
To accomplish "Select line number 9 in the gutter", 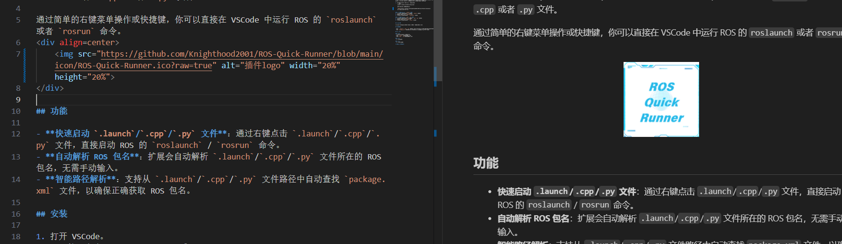I will click(18, 100).
